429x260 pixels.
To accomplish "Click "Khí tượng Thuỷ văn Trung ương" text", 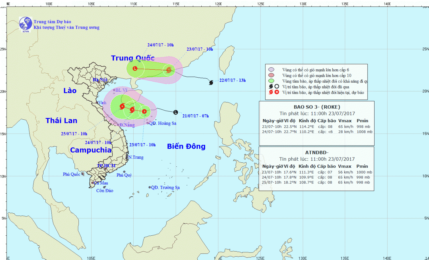I will [66, 27].
